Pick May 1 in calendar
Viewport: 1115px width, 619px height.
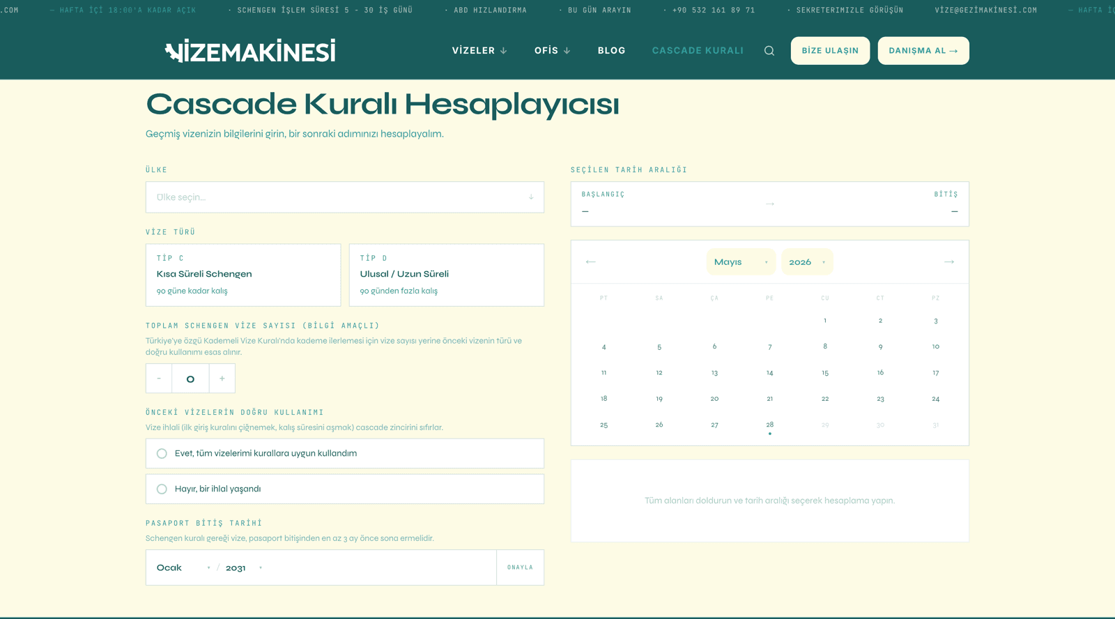point(825,321)
